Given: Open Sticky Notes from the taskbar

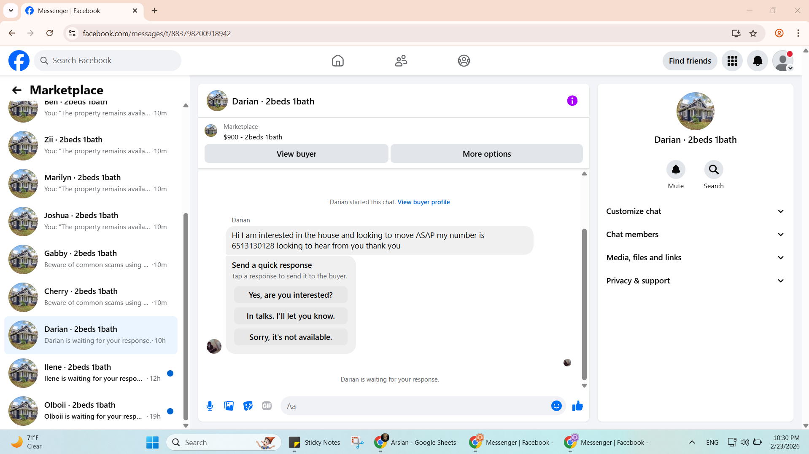Looking at the screenshot, I should click(x=314, y=443).
